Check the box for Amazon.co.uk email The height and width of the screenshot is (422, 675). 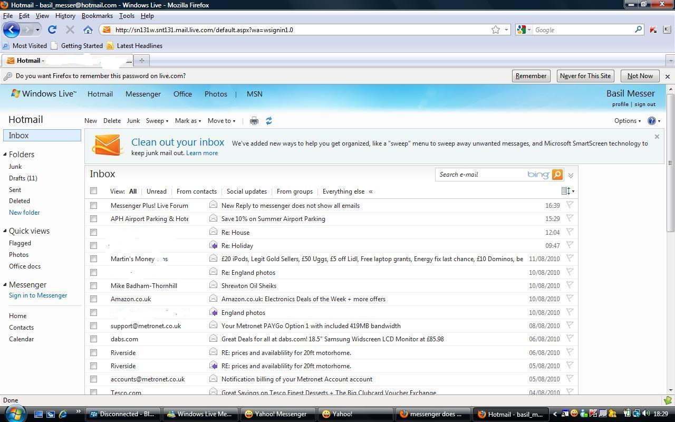tap(94, 299)
